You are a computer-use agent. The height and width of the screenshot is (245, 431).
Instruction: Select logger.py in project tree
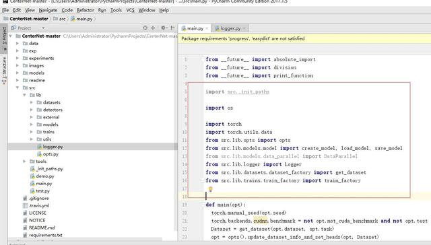coord(53,147)
